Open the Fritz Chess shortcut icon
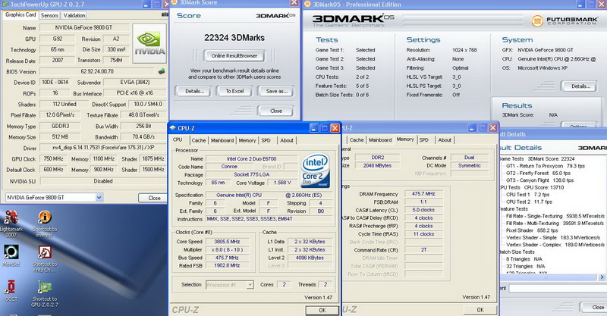Viewport: 607px width, 316px height. pos(44,258)
